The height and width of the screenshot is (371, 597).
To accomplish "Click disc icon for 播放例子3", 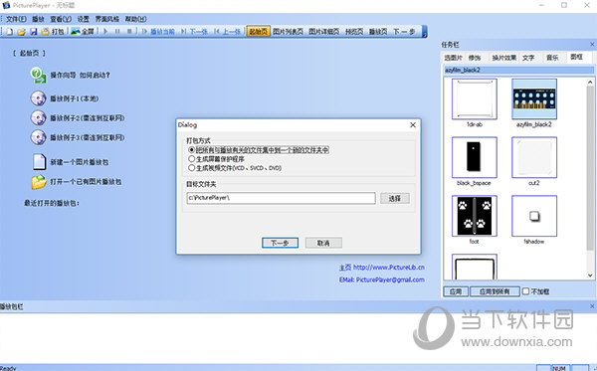I will pyautogui.click(x=38, y=137).
